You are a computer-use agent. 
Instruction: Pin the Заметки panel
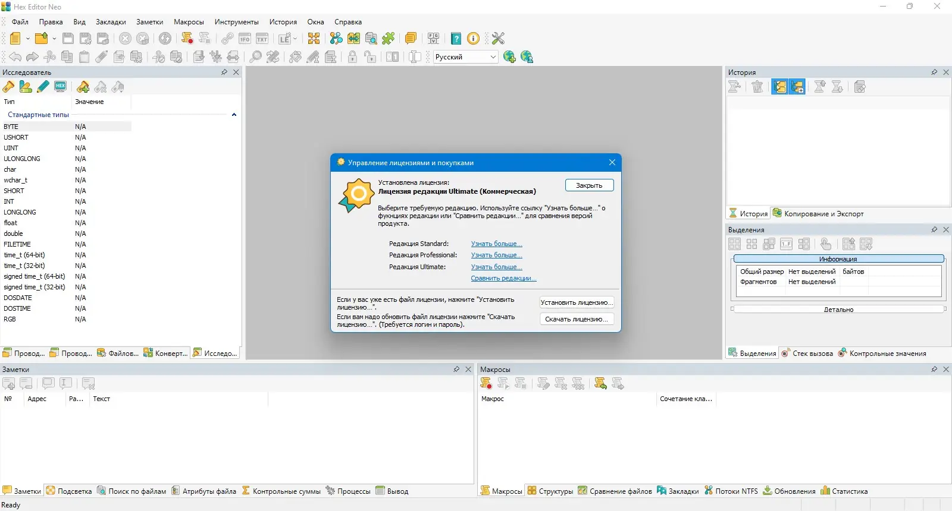(456, 369)
